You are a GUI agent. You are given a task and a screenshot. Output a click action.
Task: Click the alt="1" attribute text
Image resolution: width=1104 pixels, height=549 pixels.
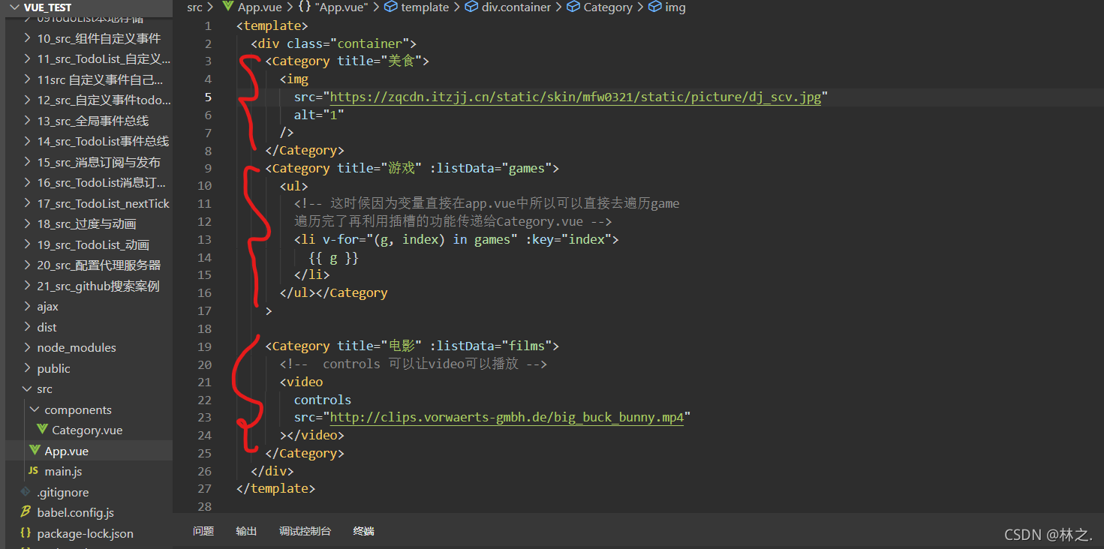pos(319,115)
